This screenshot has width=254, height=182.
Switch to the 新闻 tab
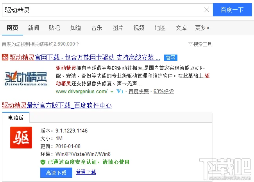(x=33, y=28)
